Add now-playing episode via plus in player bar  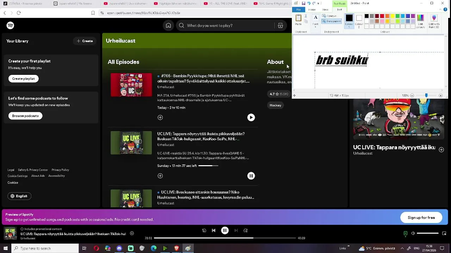(x=132, y=233)
